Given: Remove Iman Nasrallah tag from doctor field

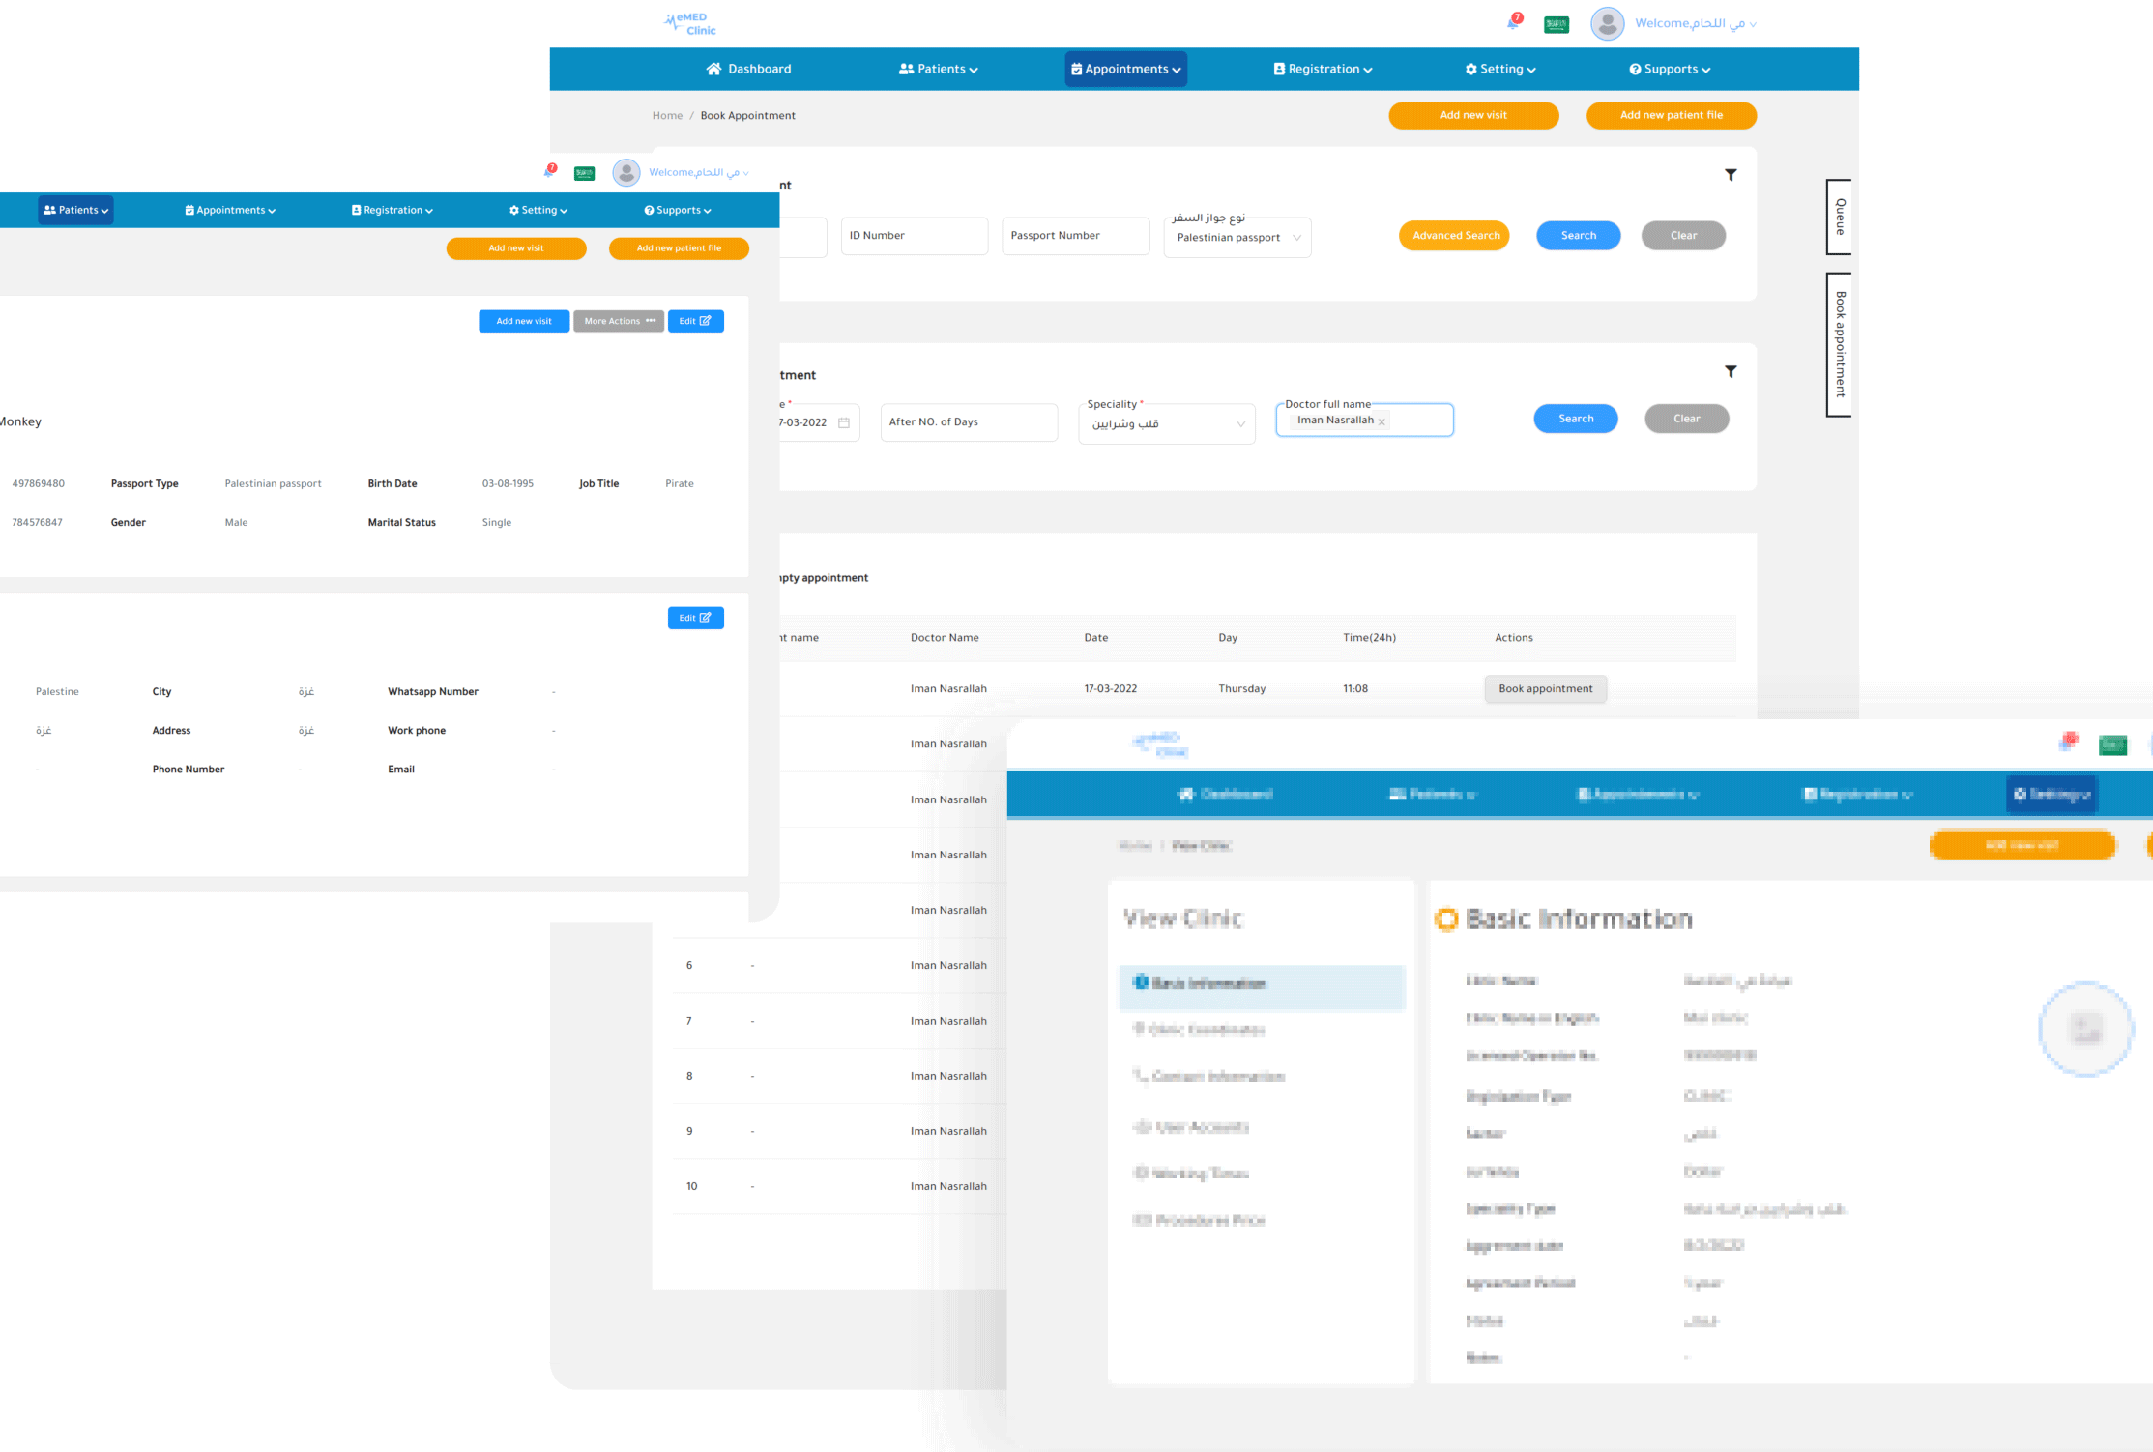Looking at the screenshot, I should pos(1382,421).
